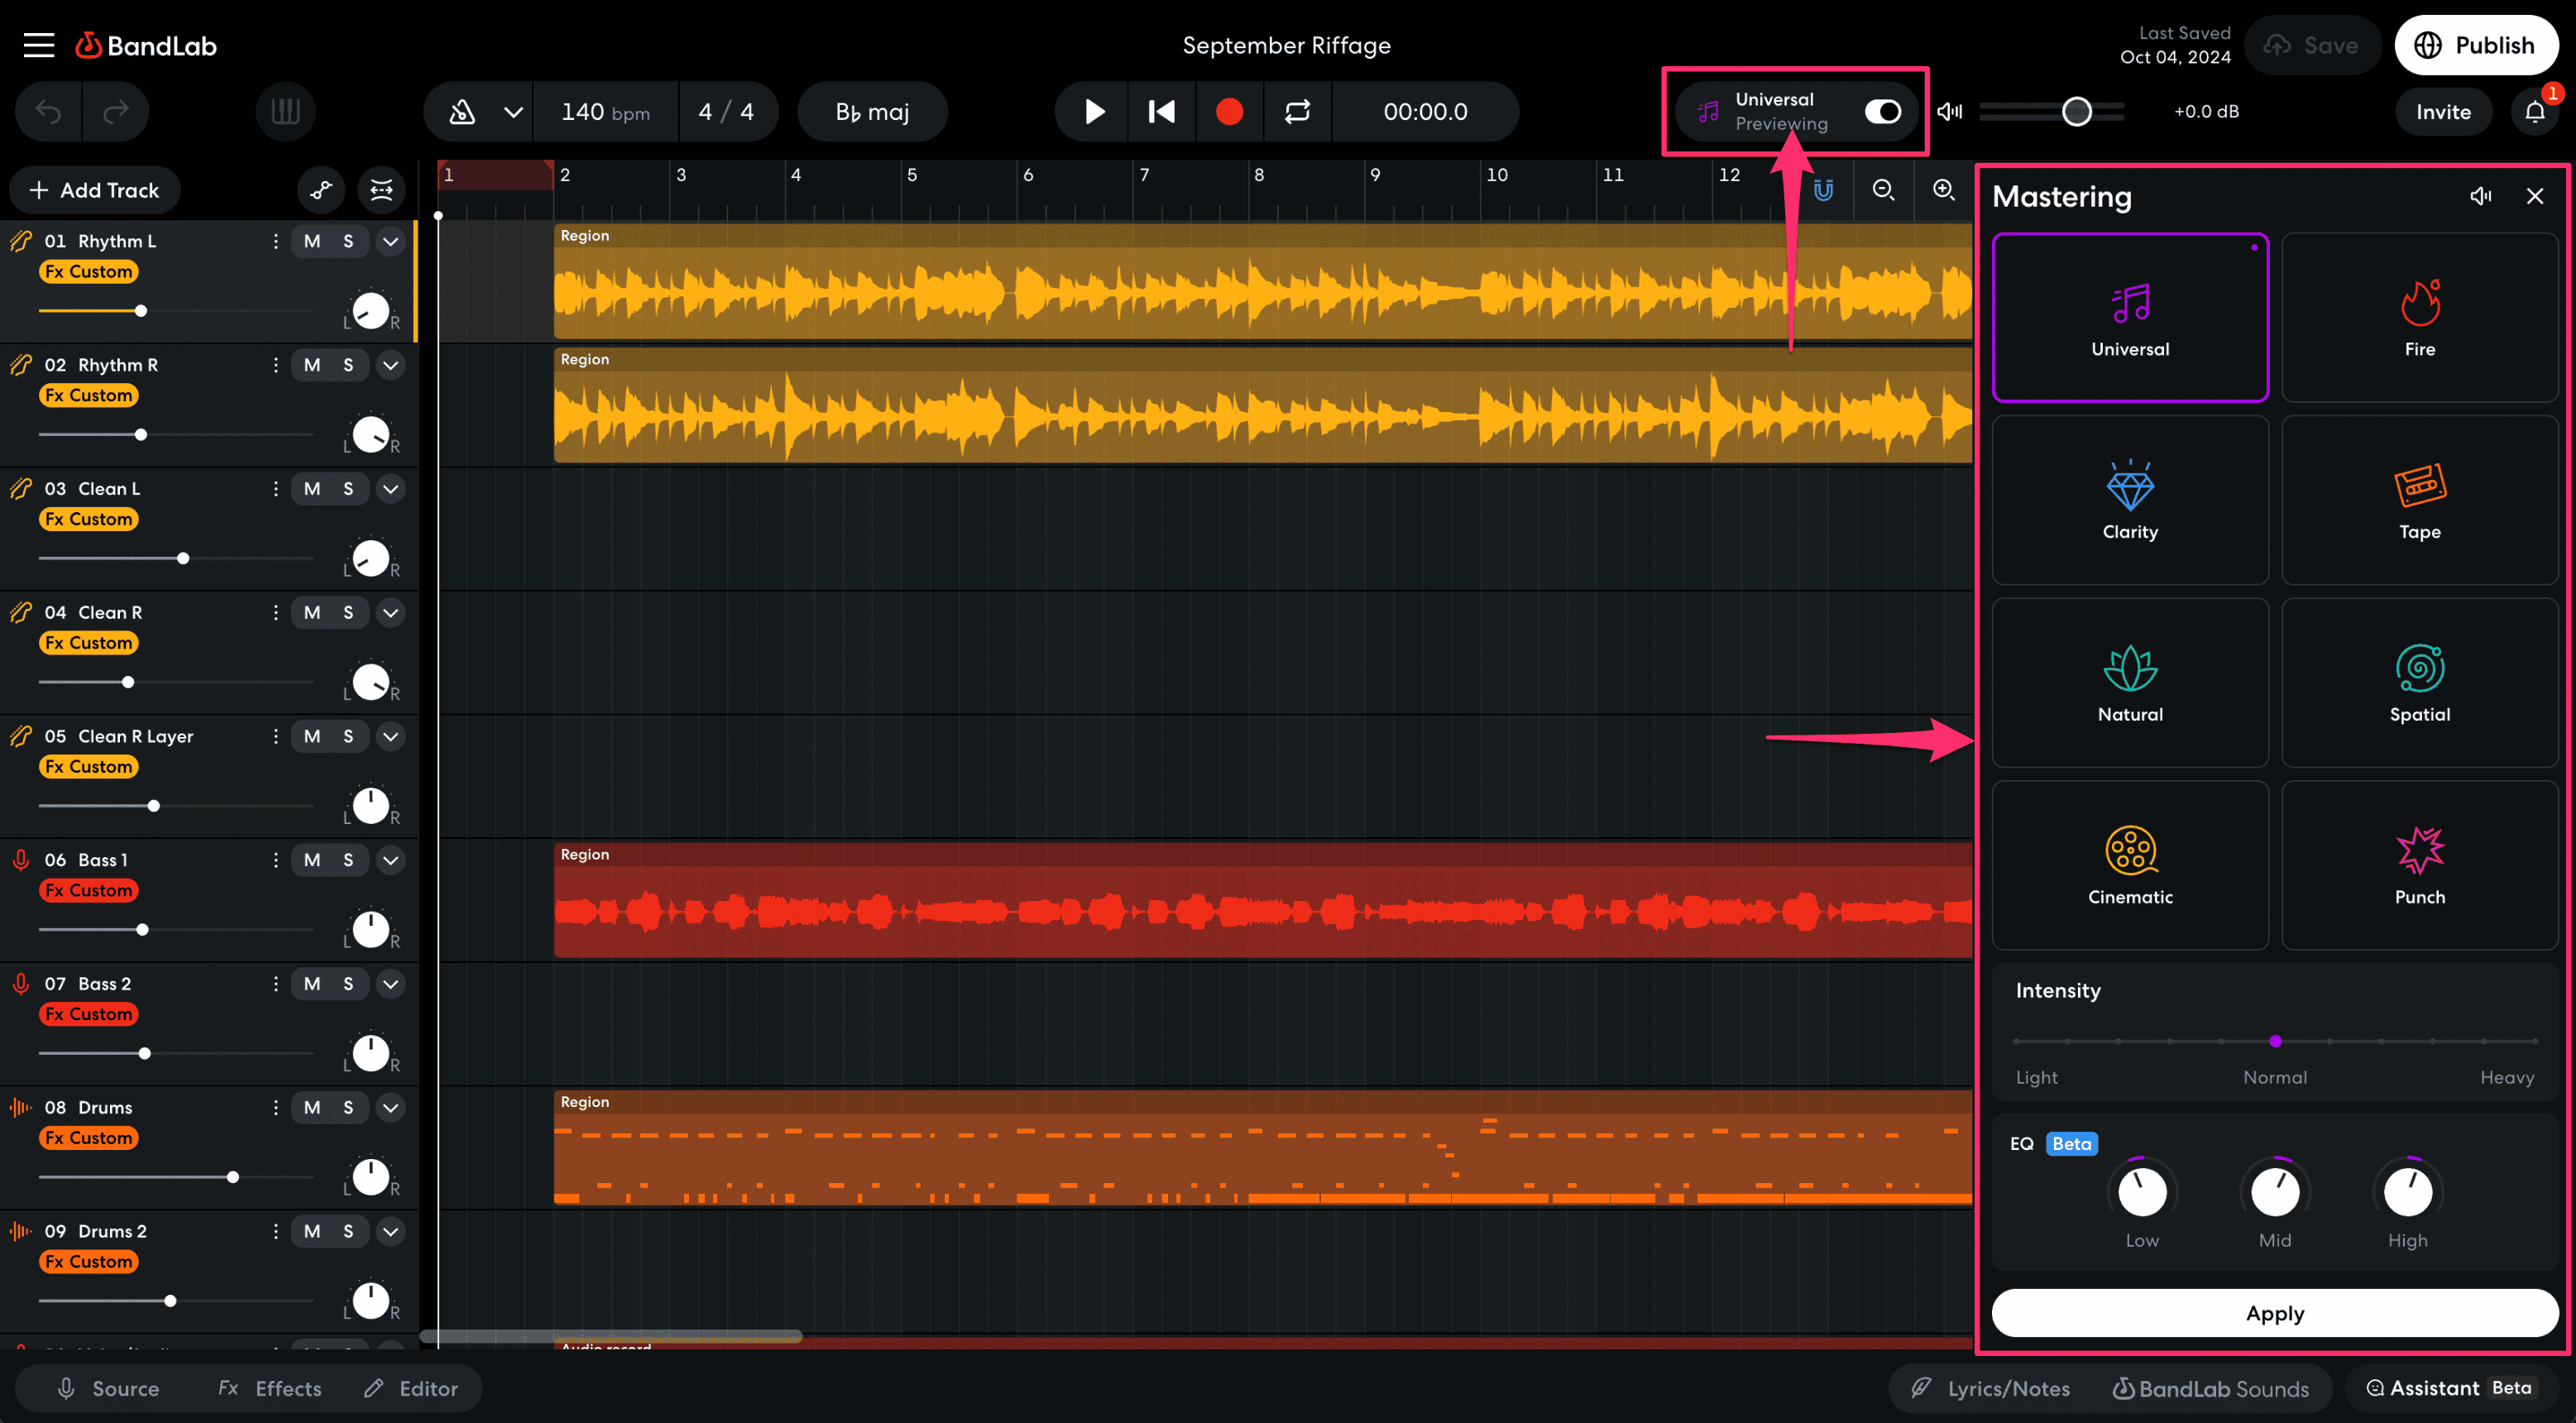Close the Mastering panel

tap(2535, 196)
